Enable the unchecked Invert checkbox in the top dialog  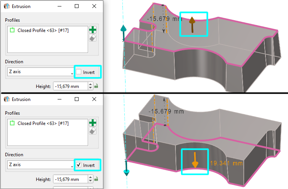[79, 72]
